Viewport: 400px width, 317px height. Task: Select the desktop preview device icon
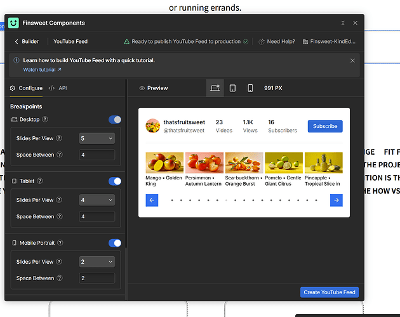[x=215, y=88]
